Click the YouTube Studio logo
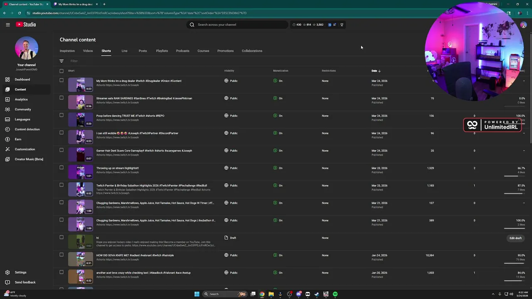The height and width of the screenshot is (299, 532). [x=26, y=25]
